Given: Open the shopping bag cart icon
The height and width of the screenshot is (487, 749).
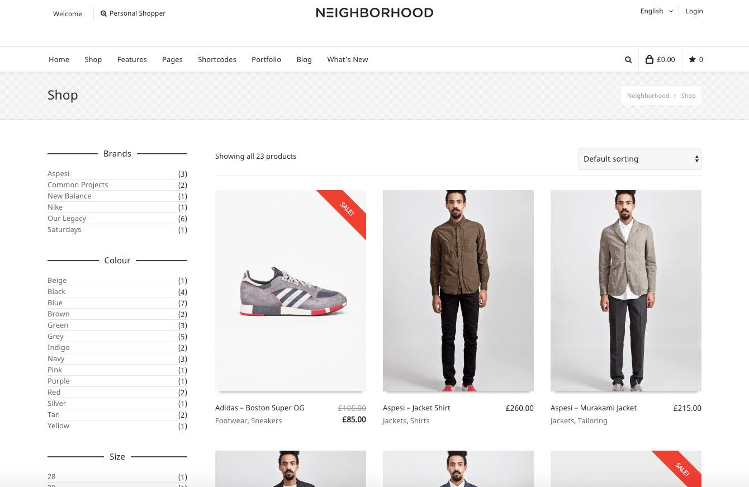Looking at the screenshot, I should 650,59.
